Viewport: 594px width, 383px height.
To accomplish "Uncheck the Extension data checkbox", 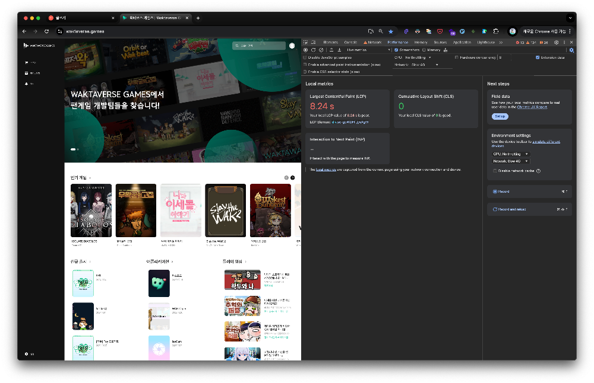I will [x=538, y=58].
